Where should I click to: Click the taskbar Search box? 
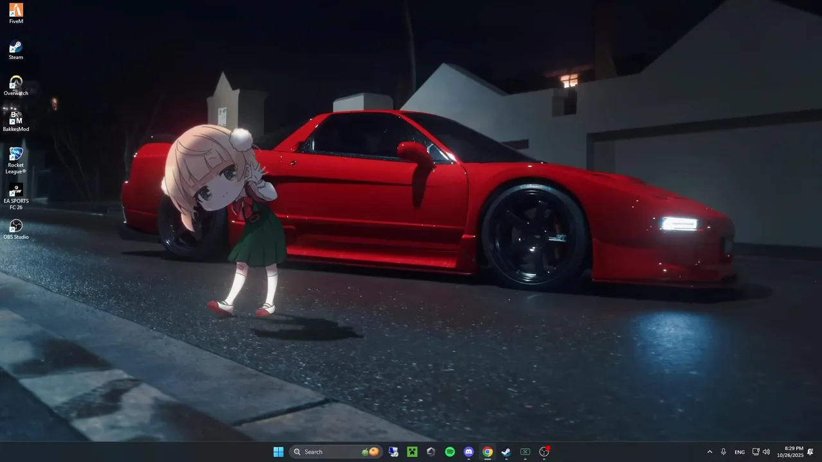coord(336,452)
